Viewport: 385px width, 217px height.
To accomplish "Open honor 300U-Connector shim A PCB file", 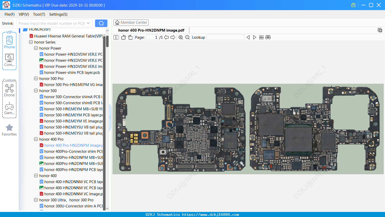I will click(71, 206).
